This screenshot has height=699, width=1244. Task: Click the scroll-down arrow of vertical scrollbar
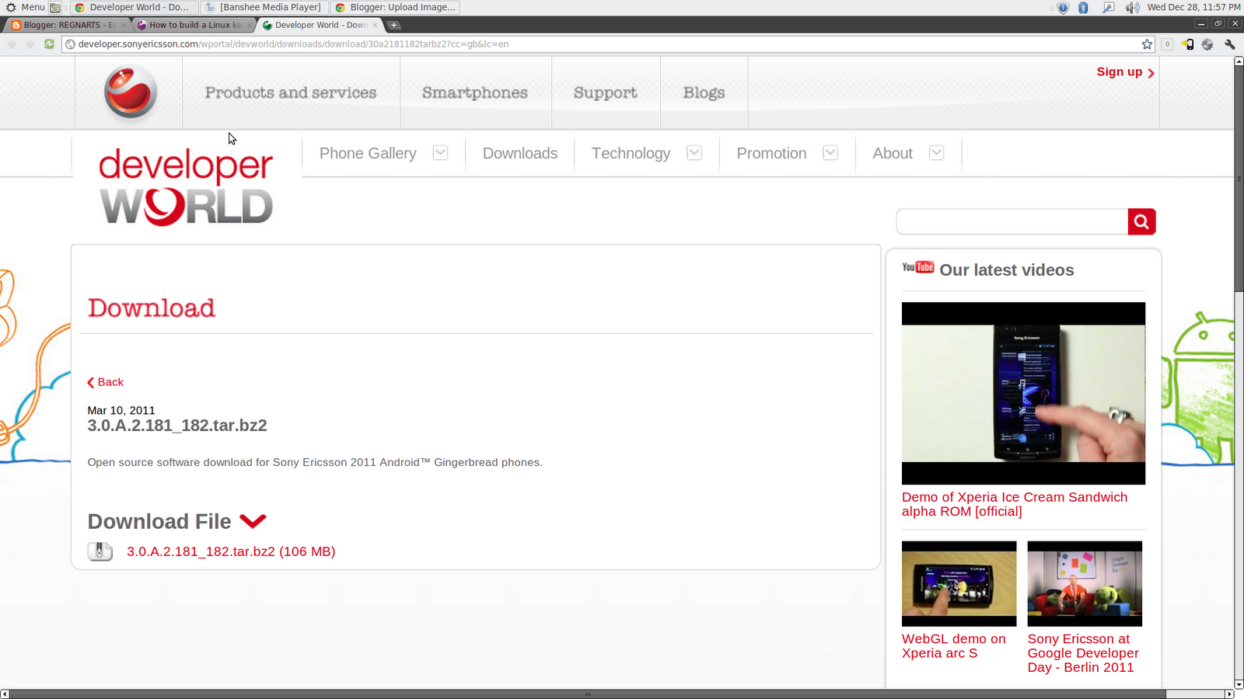click(x=1239, y=684)
